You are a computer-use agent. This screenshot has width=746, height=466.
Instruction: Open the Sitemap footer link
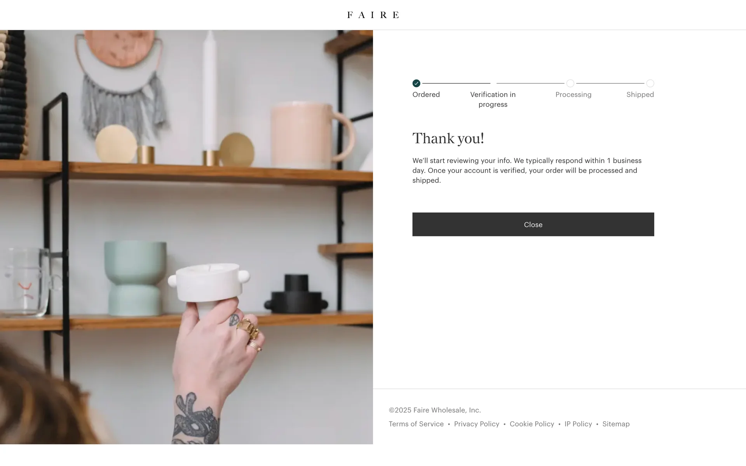[x=616, y=424]
